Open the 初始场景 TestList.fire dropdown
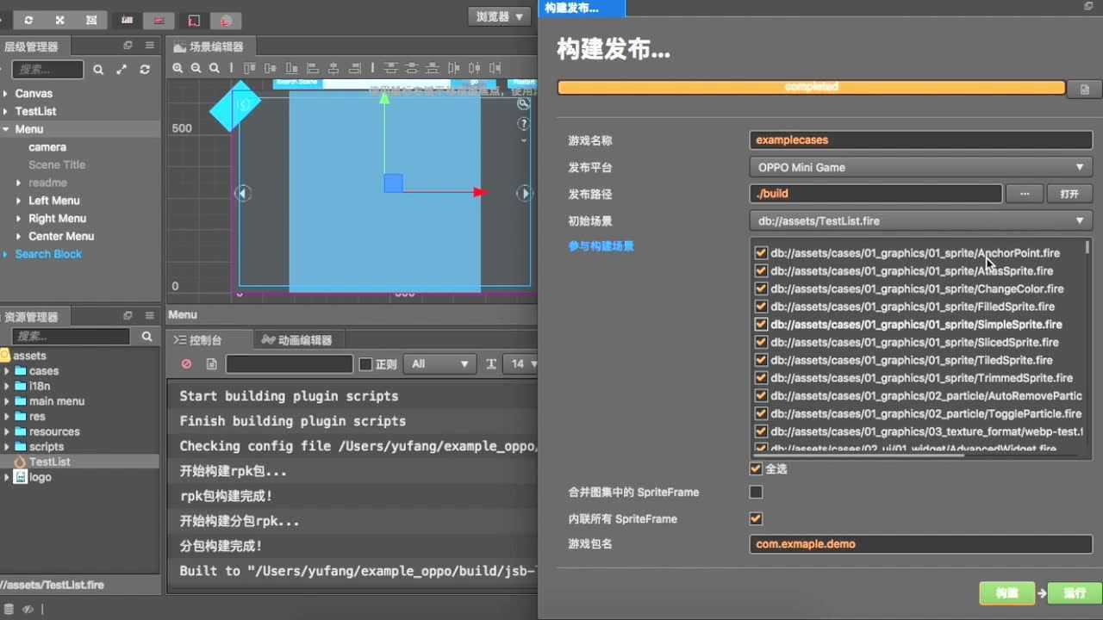Image resolution: width=1103 pixels, height=620 pixels. tap(921, 220)
